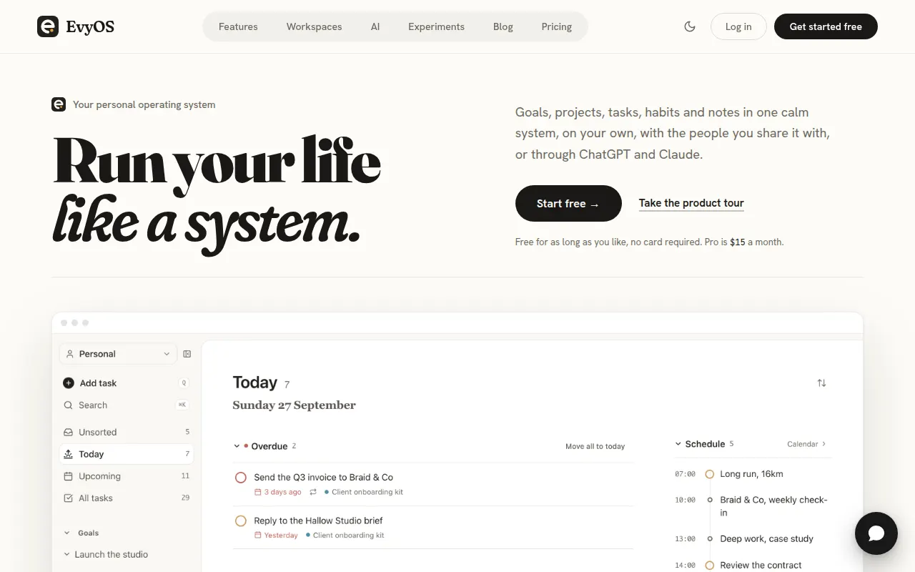Complete the 'Send the Q3 invoice' task circle
Screen dimensions: 915x572
point(241,478)
